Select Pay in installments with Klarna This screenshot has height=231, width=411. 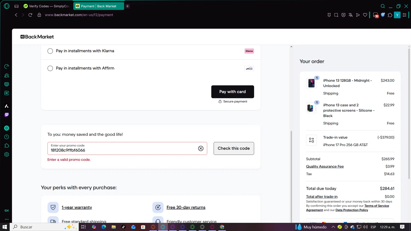pos(50,51)
